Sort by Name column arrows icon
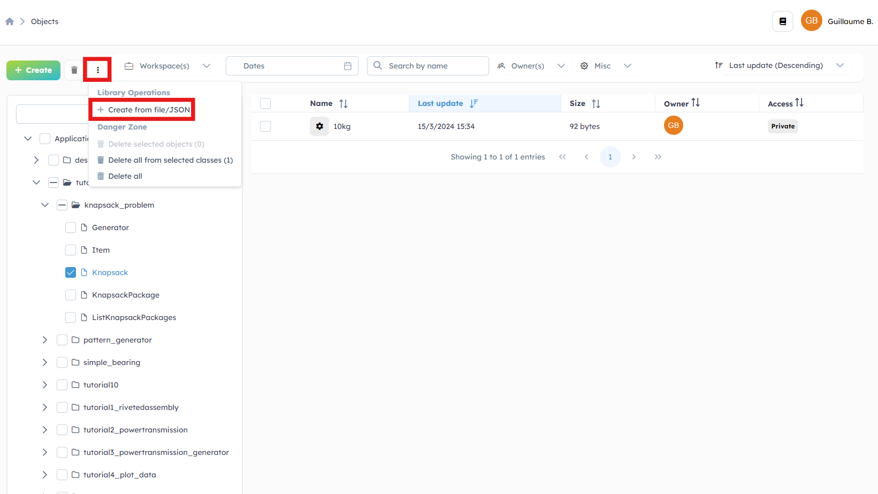 coord(343,104)
